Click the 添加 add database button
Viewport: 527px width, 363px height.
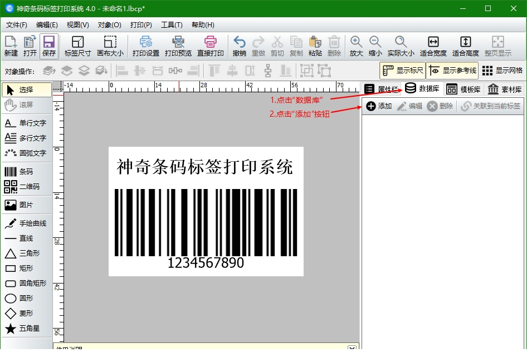(x=379, y=106)
